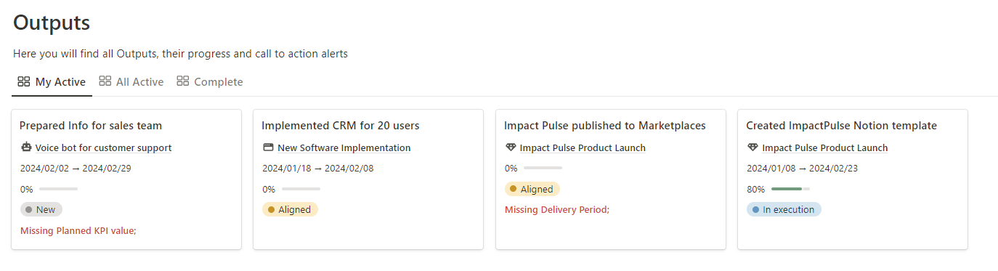Click the robot icon beside Voice bot link
998x271 pixels.
[26, 147]
